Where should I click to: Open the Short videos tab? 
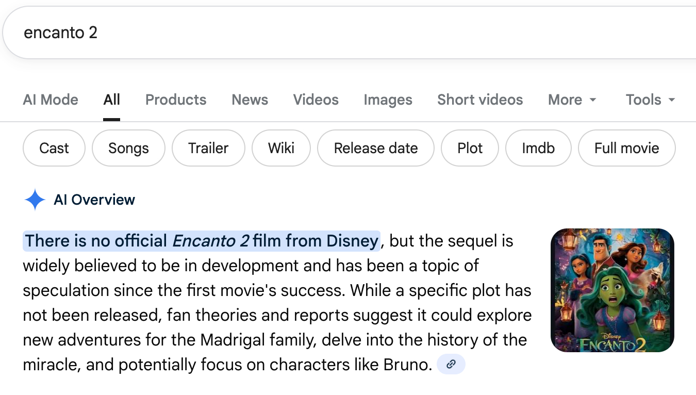point(480,100)
